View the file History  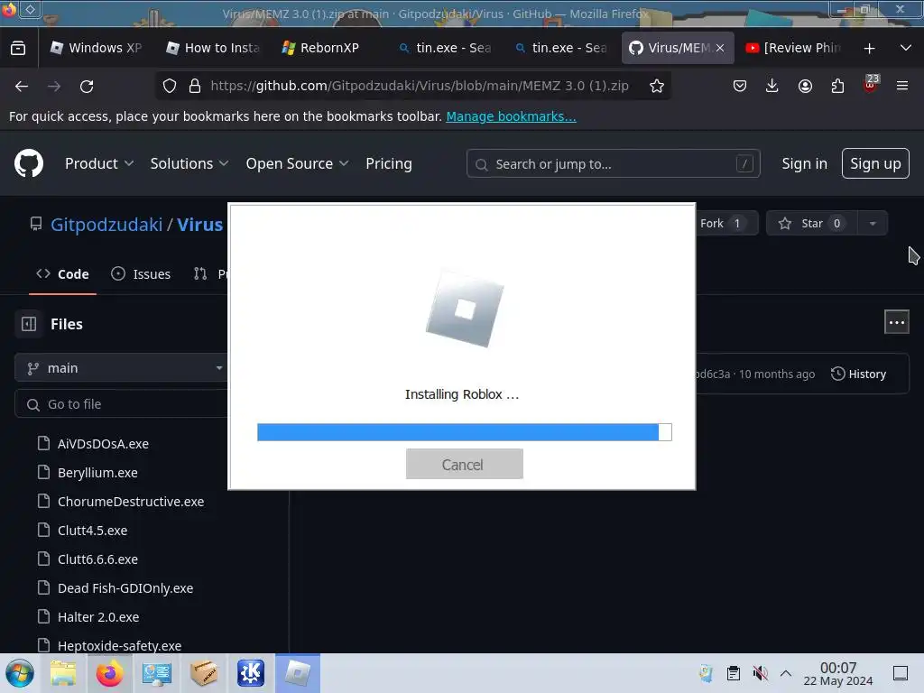coord(859,374)
